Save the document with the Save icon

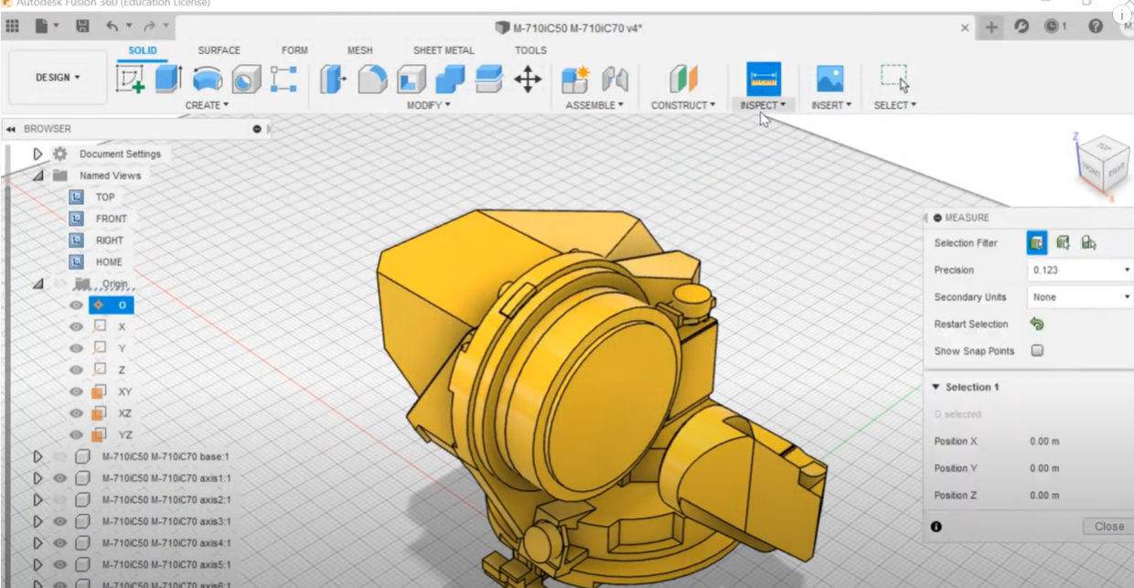81,27
